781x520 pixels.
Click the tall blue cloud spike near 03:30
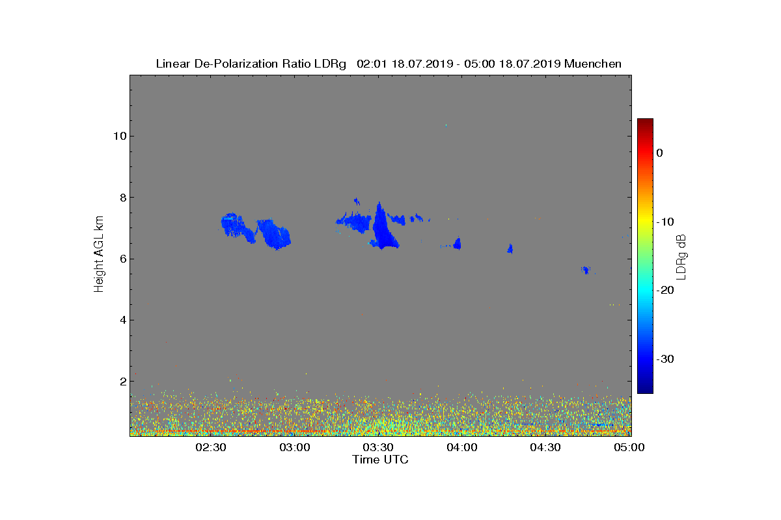(384, 227)
